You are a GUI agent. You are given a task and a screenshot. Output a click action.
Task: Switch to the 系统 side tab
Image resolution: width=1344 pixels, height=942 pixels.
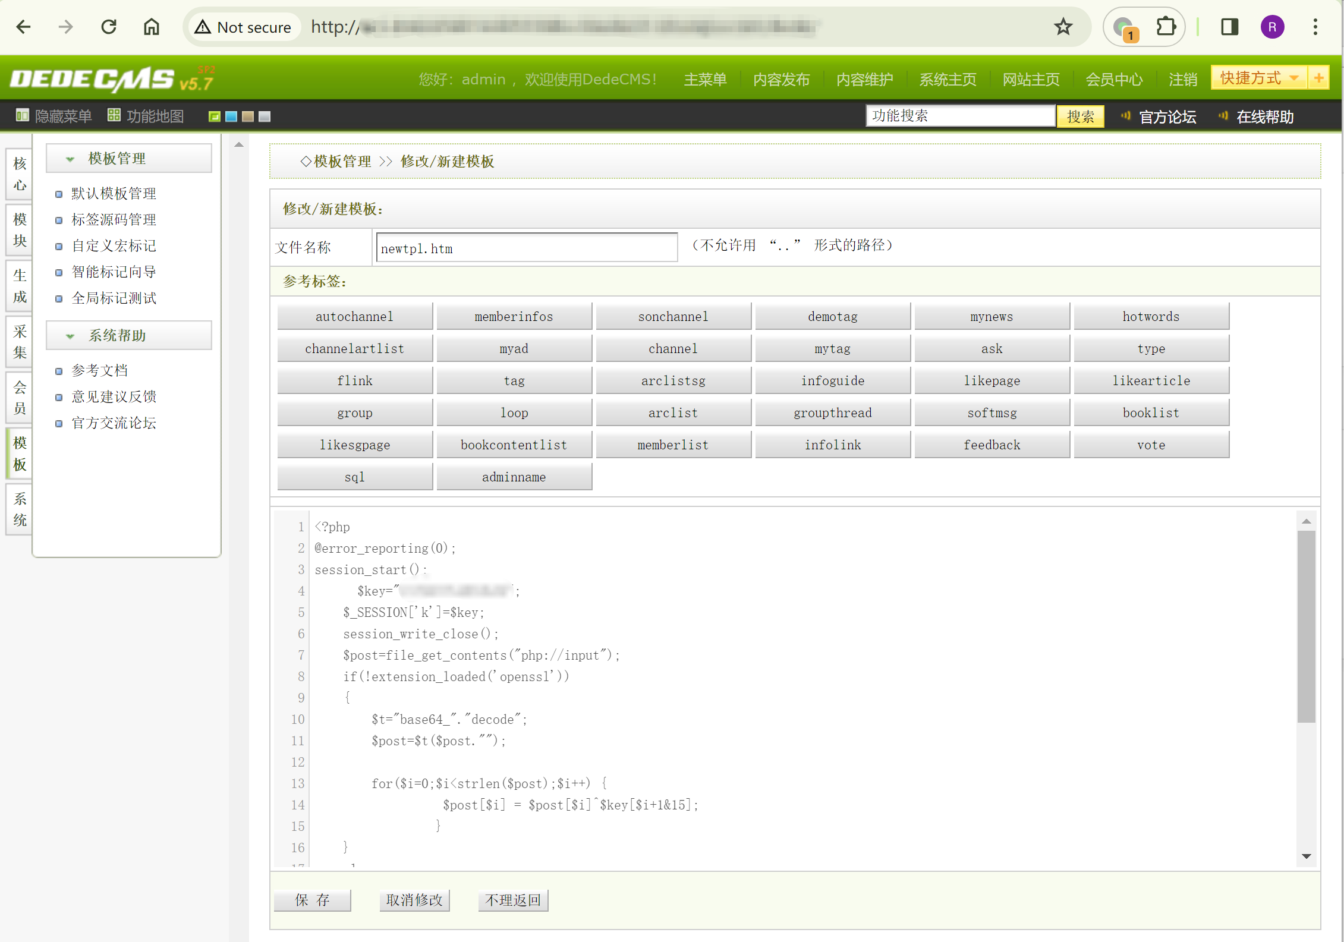click(x=20, y=509)
